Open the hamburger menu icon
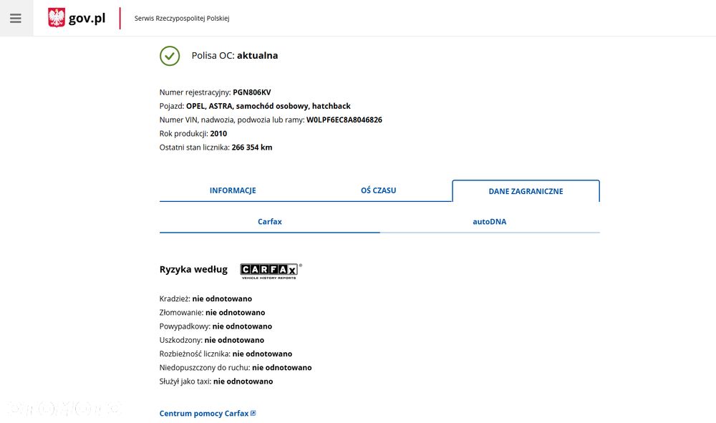This screenshot has height=423, width=716. pos(16,19)
